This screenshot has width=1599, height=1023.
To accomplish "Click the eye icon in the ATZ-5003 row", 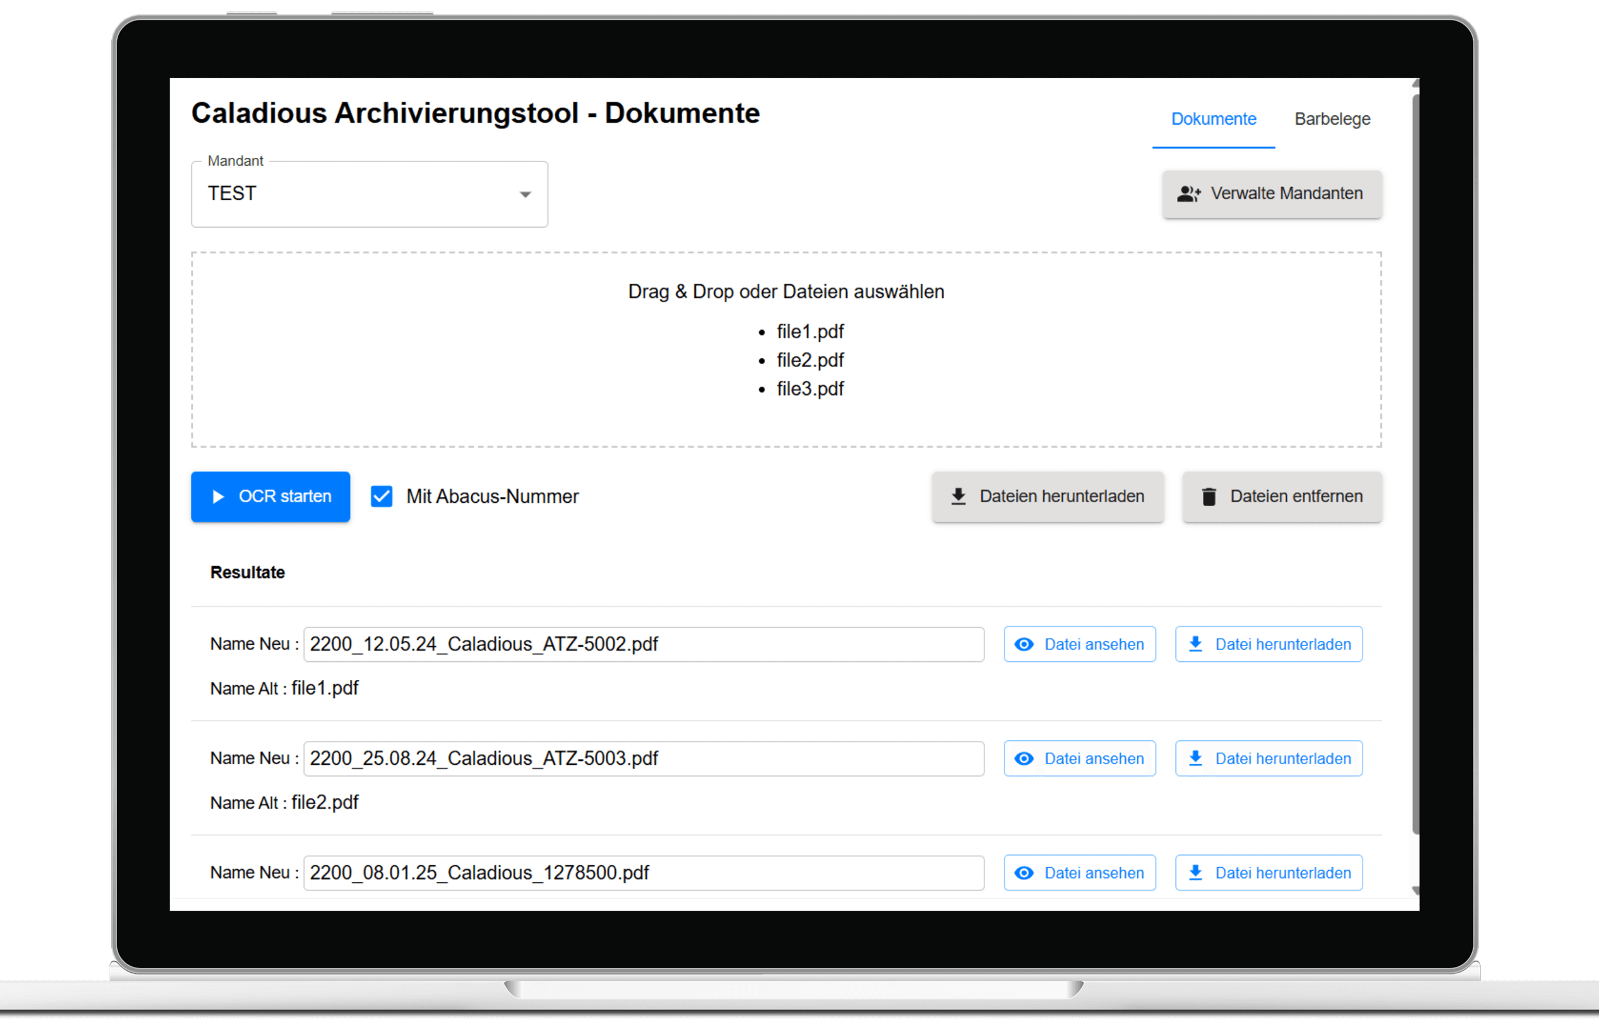I will (x=1024, y=758).
